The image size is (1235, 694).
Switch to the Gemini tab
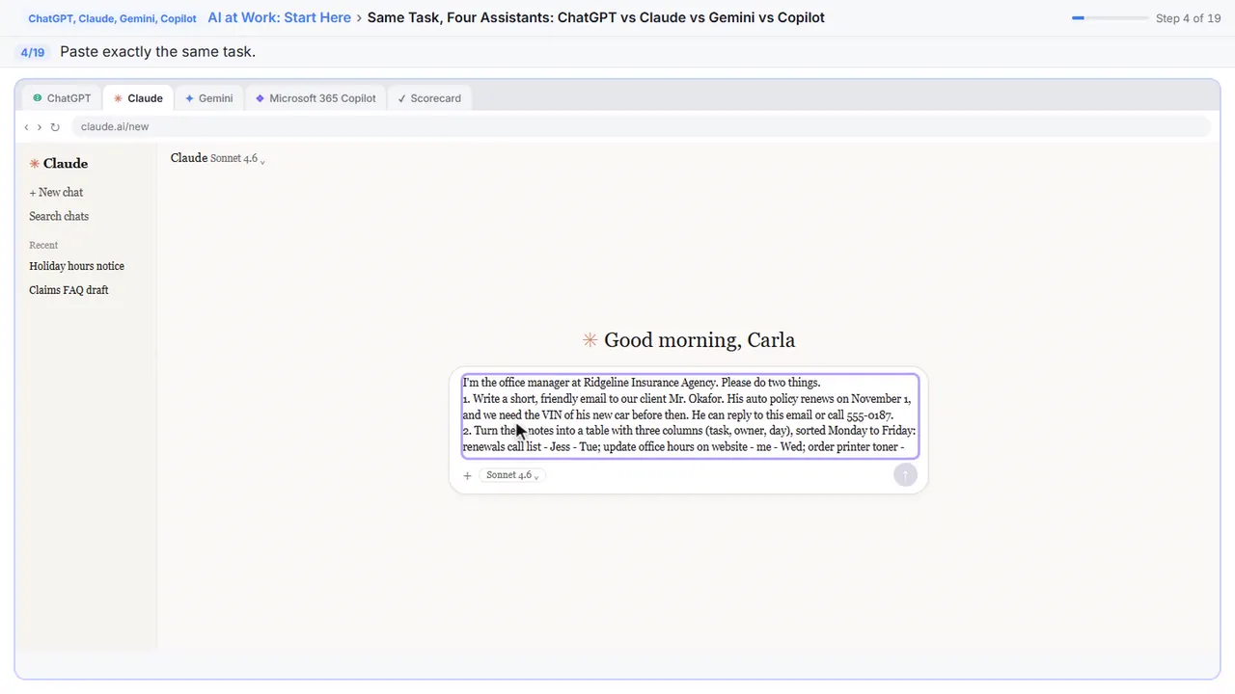209,98
